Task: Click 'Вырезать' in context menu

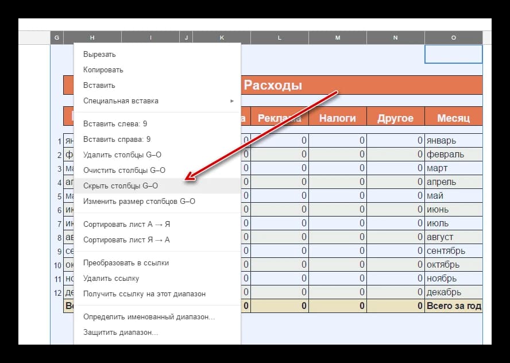Action: click(99, 55)
